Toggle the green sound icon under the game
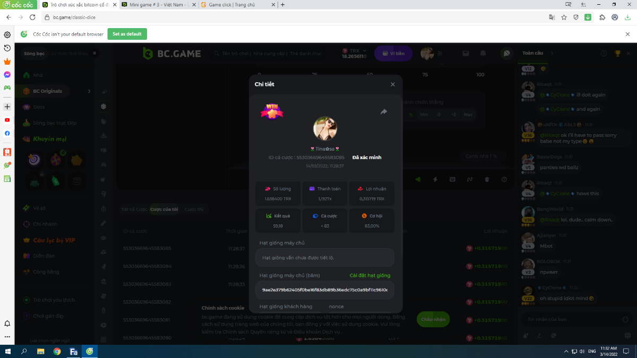This screenshot has width=637, height=358. 418,179
